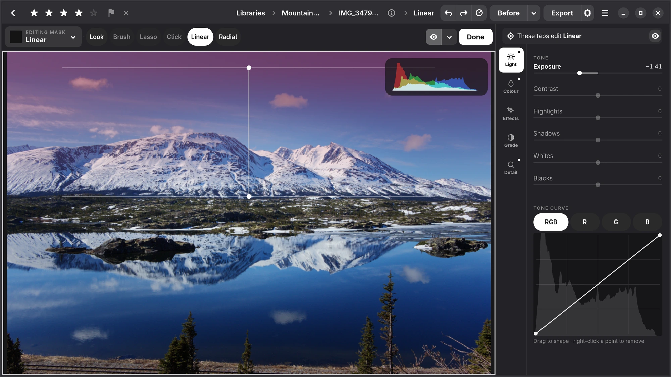Open export settings gear
This screenshot has height=377, width=671.
click(x=587, y=13)
